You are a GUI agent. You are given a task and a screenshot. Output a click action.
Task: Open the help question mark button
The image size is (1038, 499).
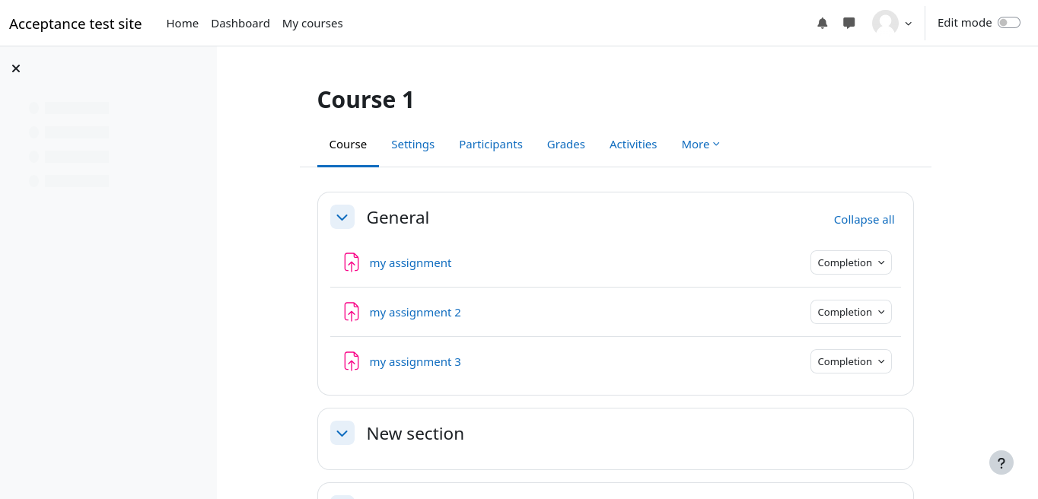1001,462
